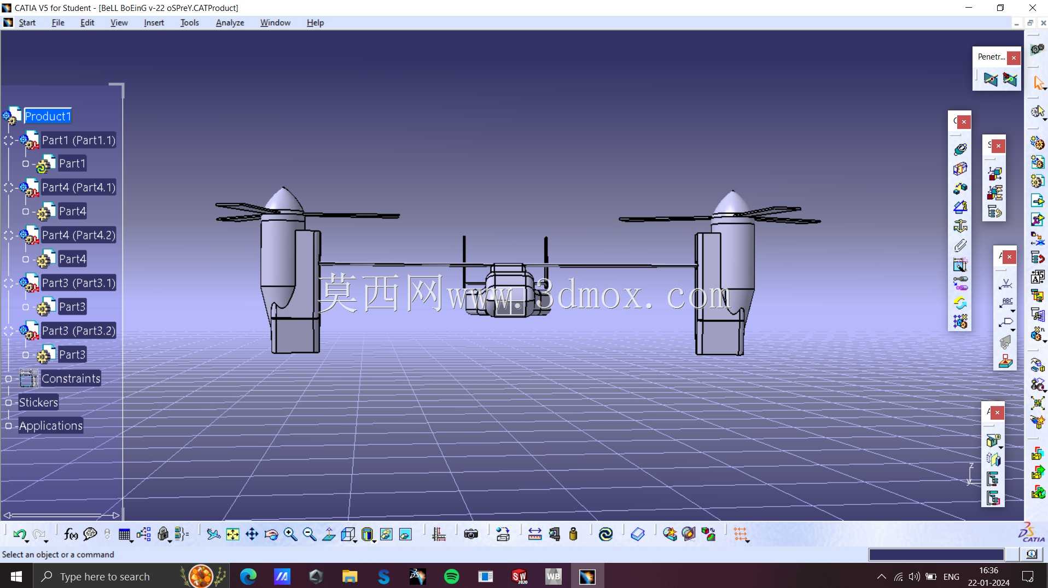Viewport: 1048px width, 588px height.
Task: Open Microsoft Edge from the taskbar
Action: pos(248,577)
